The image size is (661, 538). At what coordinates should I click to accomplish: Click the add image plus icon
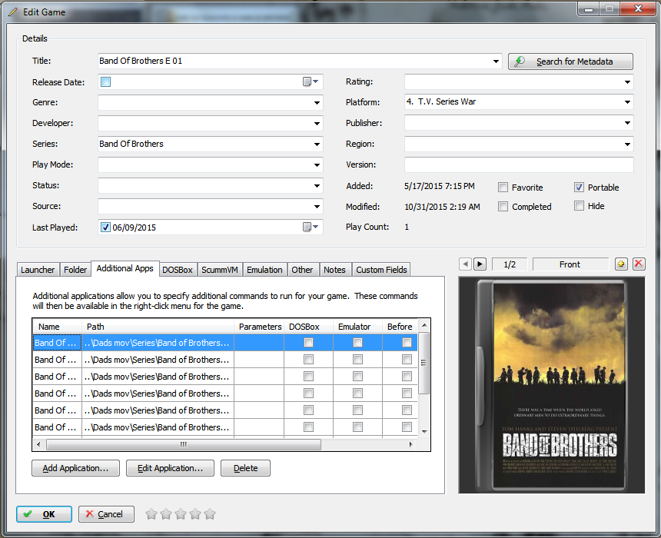pyautogui.click(x=621, y=264)
